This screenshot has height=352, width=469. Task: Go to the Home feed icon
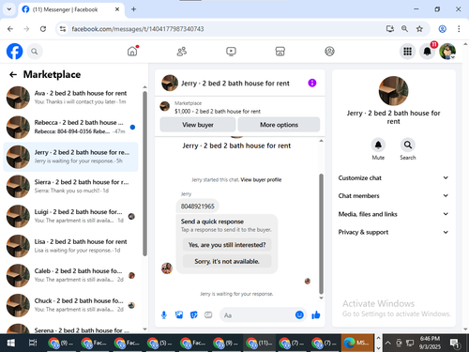tap(132, 51)
